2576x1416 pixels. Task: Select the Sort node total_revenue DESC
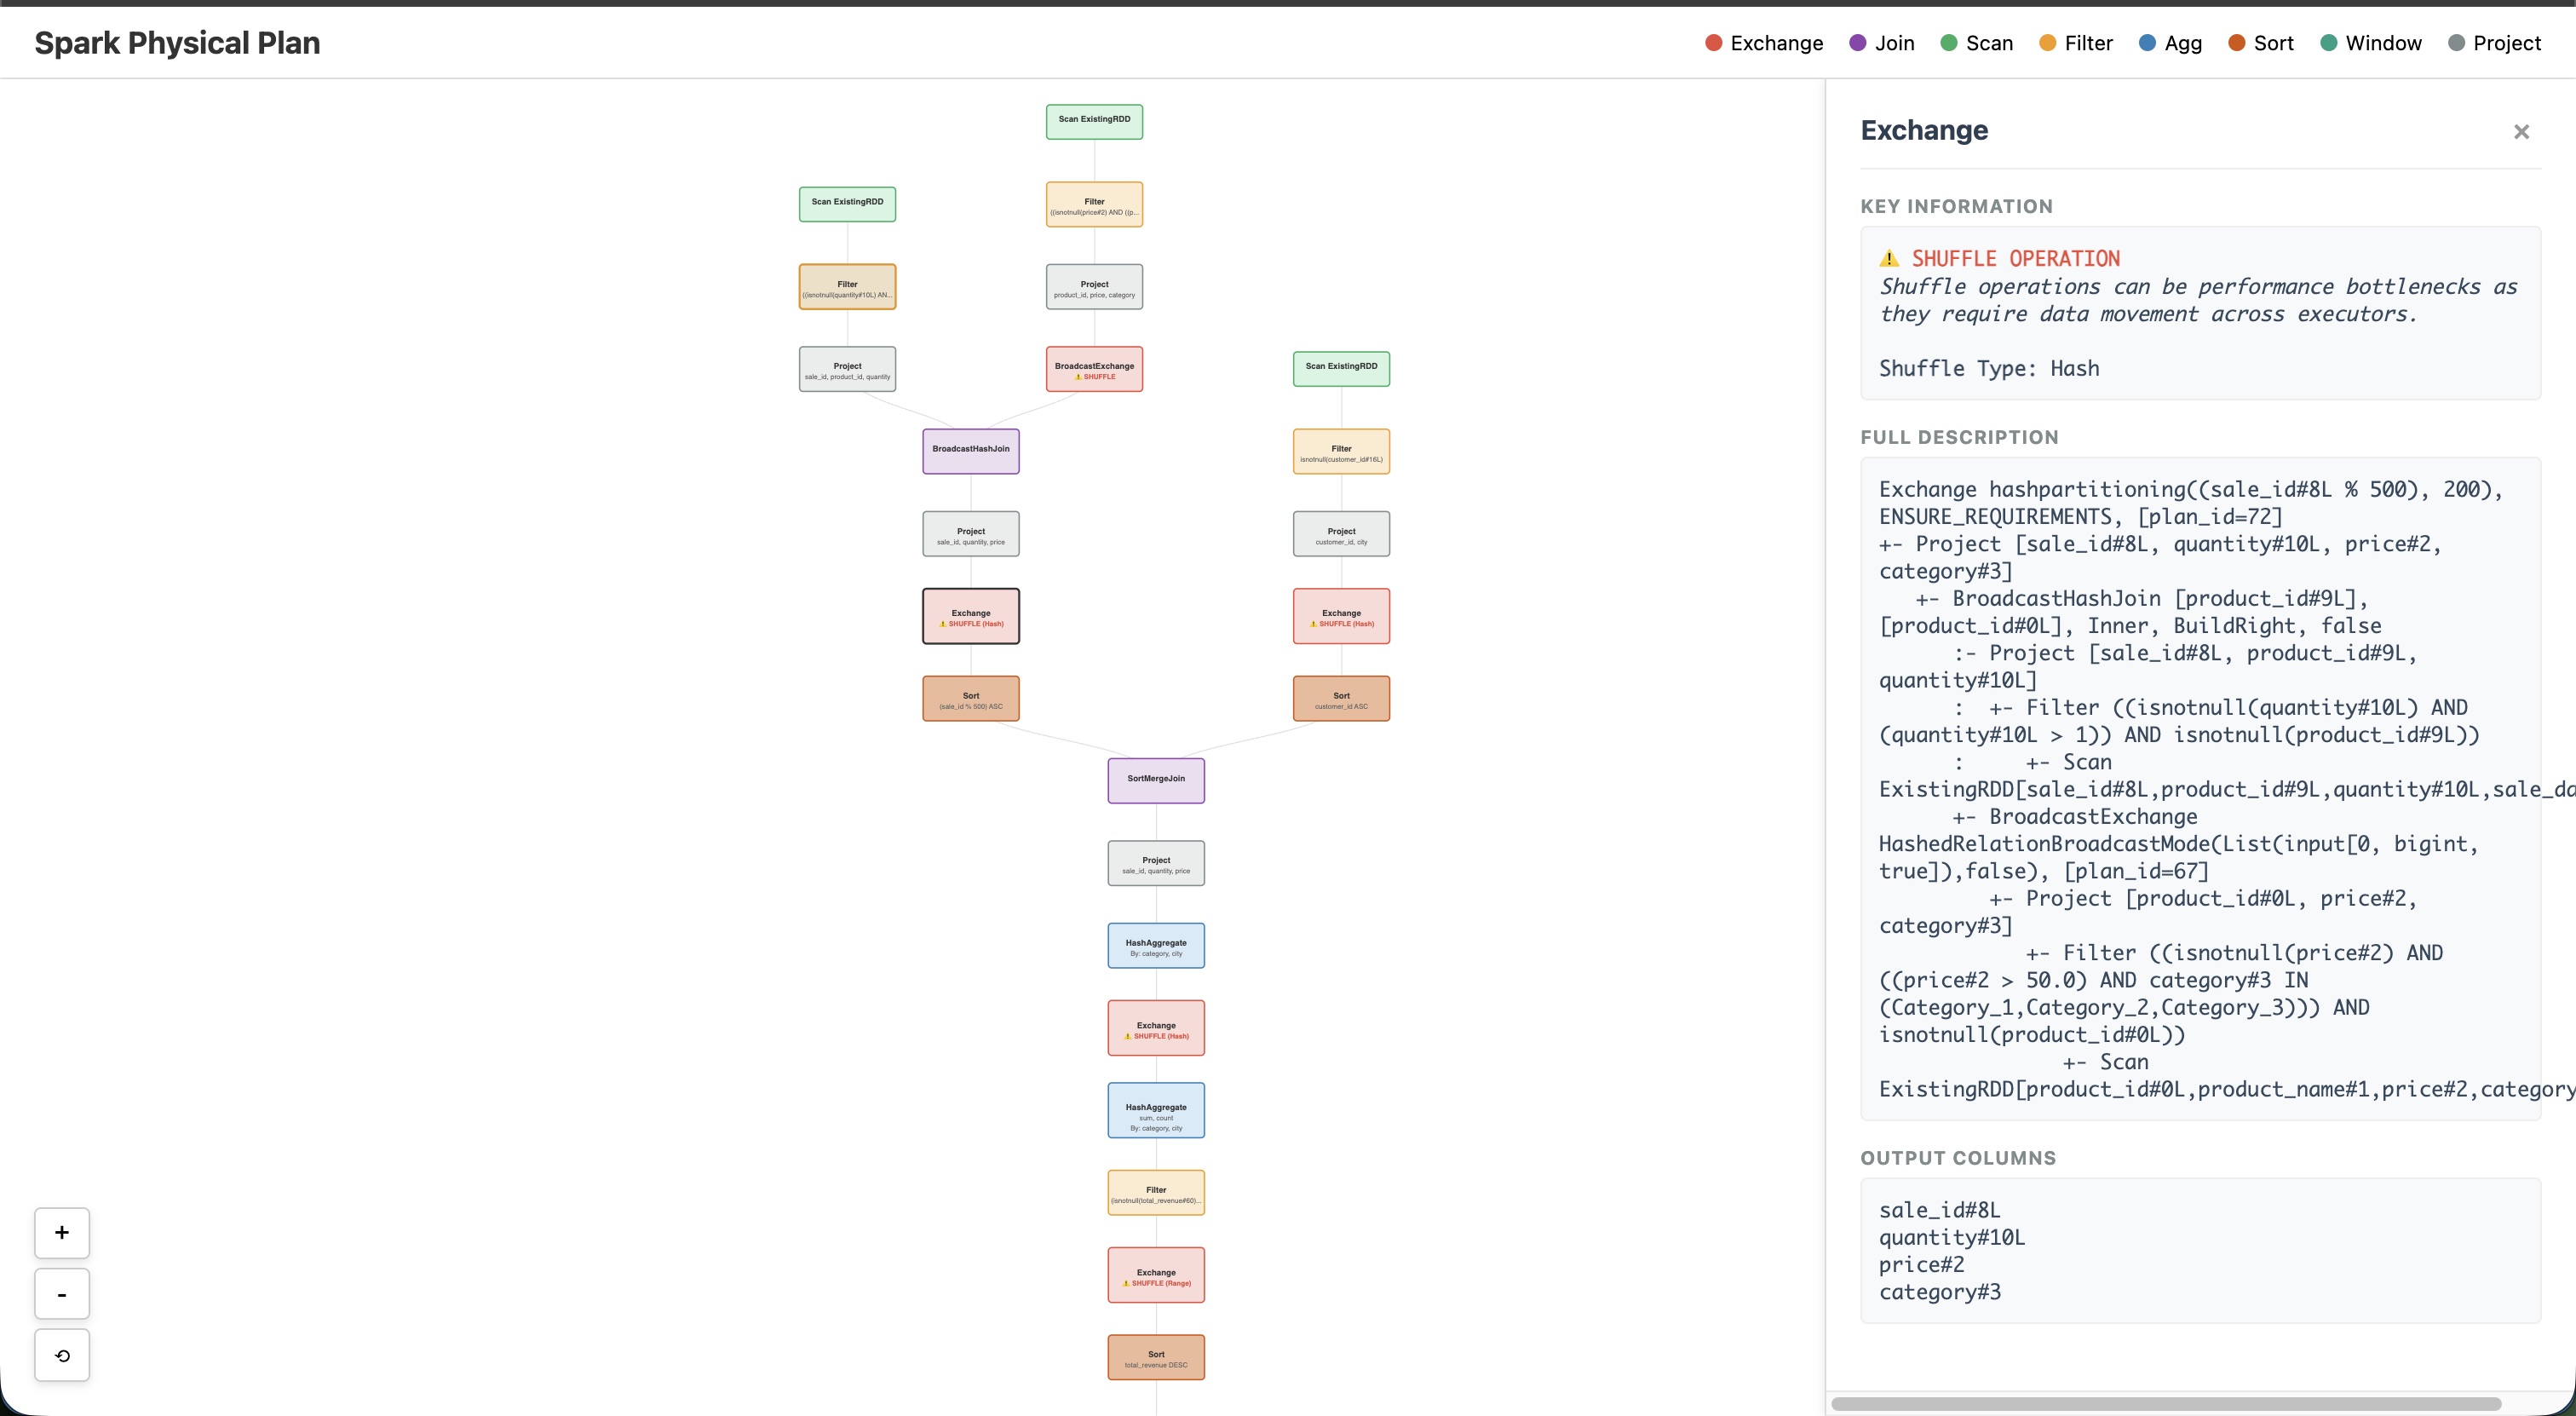pos(1156,1358)
